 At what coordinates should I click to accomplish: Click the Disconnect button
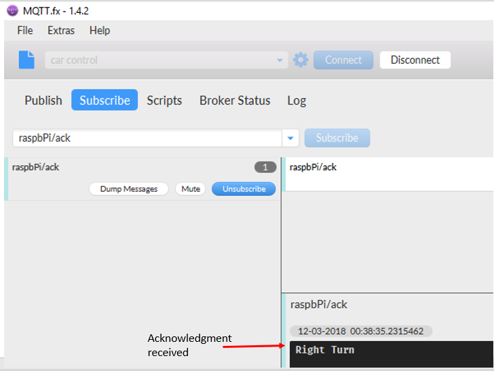(x=415, y=60)
